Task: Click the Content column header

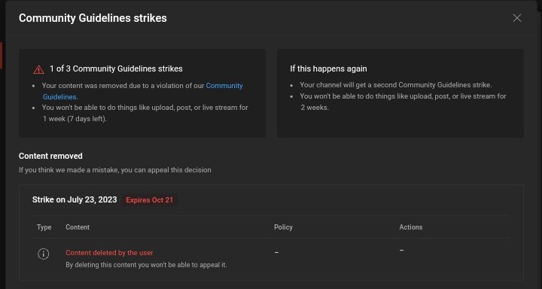Action: [x=78, y=227]
